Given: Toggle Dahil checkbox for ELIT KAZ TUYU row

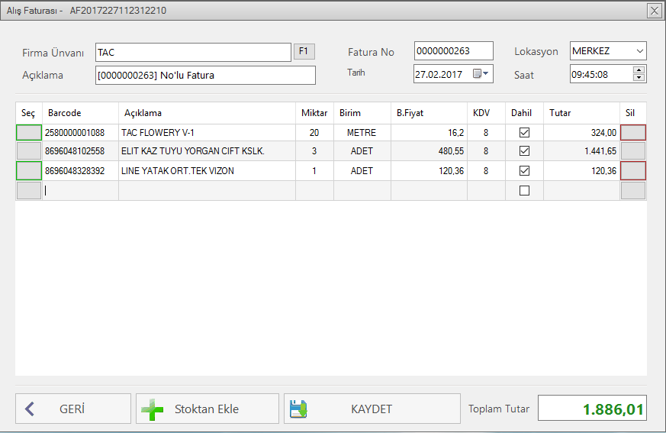Looking at the screenshot, I should pos(524,151).
